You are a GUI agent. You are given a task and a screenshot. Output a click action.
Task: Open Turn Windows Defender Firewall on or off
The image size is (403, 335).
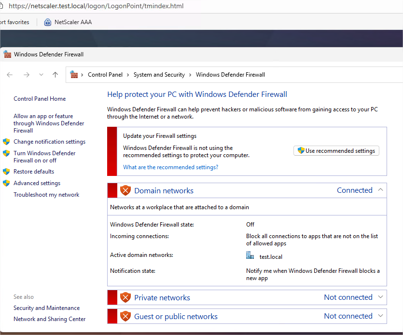[x=44, y=157]
